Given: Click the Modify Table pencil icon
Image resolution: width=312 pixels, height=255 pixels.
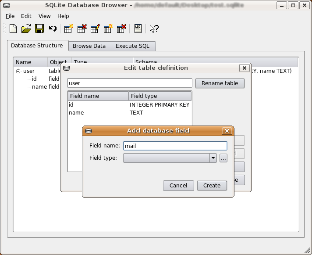Looking at the screenshot, I should point(95,29).
